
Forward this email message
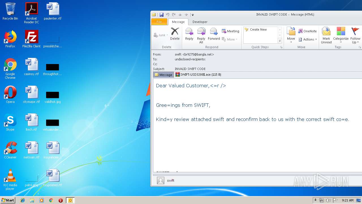click(x=214, y=34)
